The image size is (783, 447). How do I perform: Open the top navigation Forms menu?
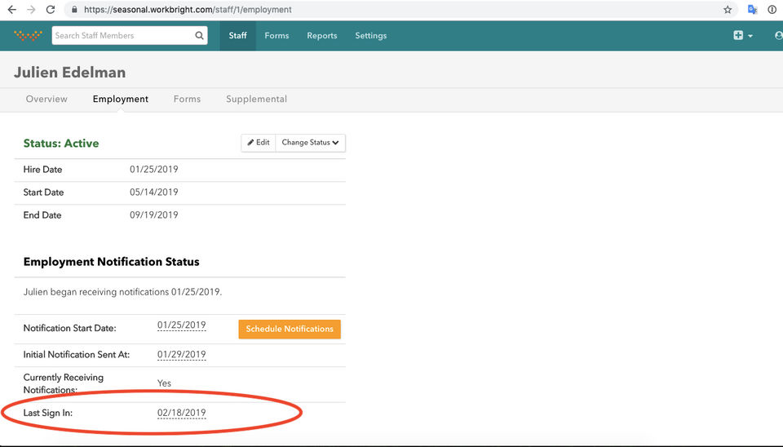pyautogui.click(x=276, y=35)
